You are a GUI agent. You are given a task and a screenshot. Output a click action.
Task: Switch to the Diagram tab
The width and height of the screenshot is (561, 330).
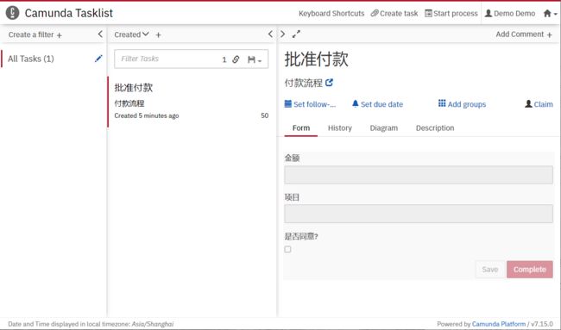[383, 128]
